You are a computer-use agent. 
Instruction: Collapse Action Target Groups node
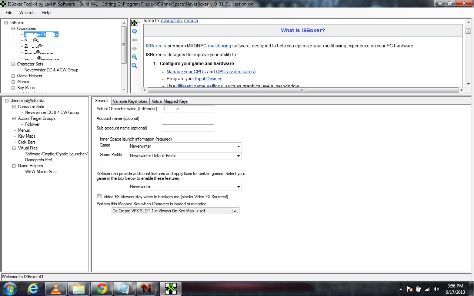(x=14, y=118)
